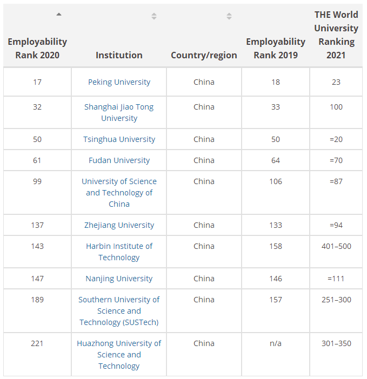Open Southern University of Science and Technology (SUSTech)
This screenshot has height=379, width=367.
(119, 311)
